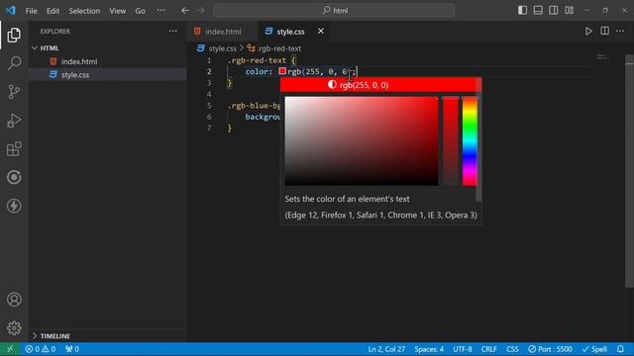Click the background property on line 6
This screenshot has width=634, height=356.
(x=263, y=117)
